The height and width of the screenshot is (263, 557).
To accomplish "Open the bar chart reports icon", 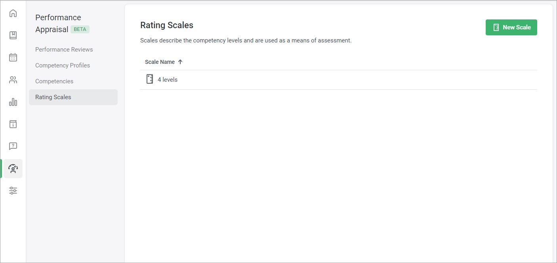I will [x=13, y=102].
